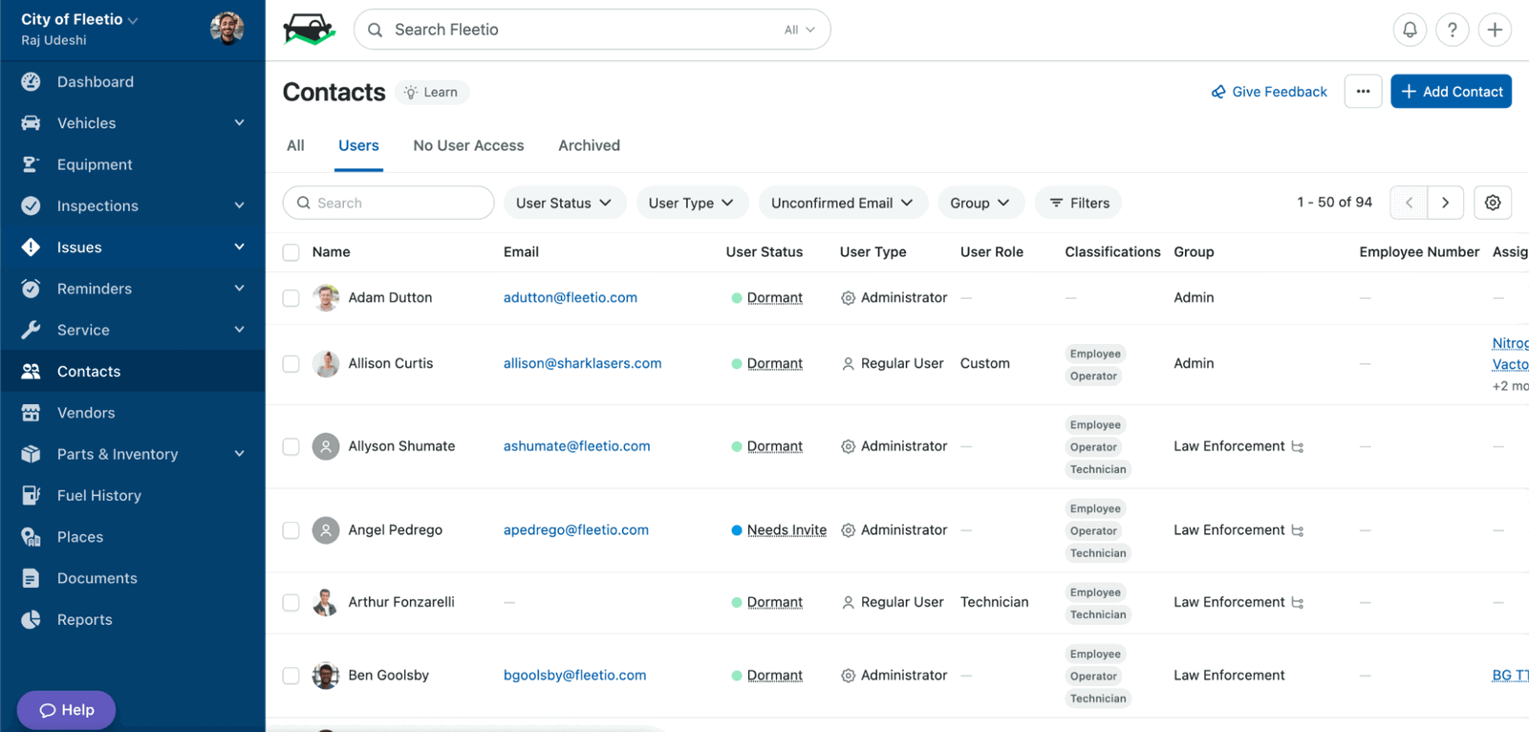Viewport: 1529px width, 732px height.
Task: Expand the Reminders sidebar menu
Action: (239, 288)
